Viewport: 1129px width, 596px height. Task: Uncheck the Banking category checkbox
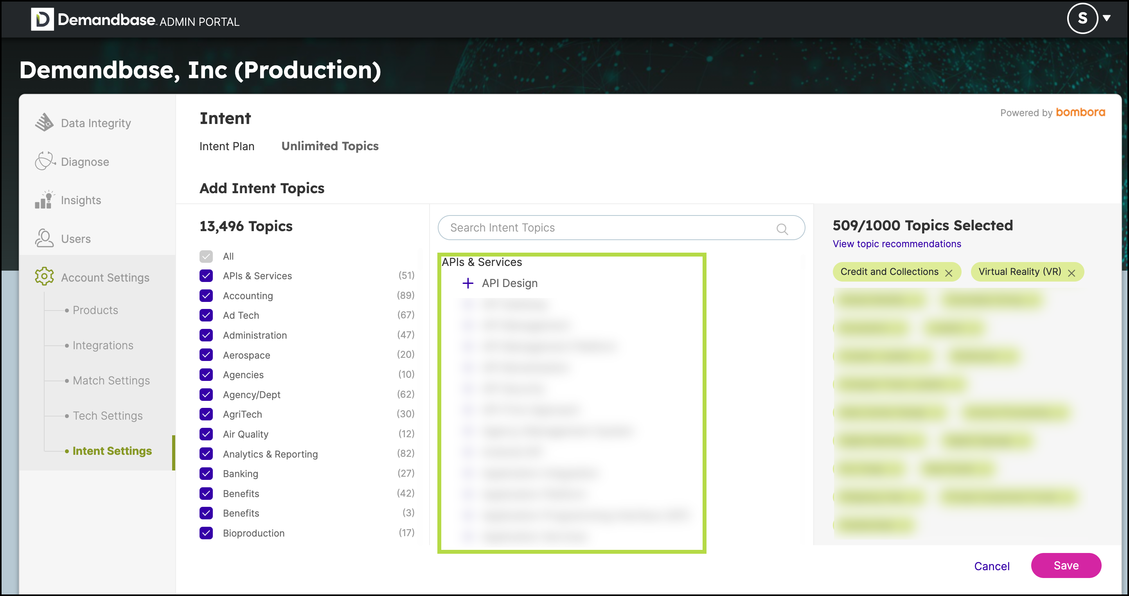coord(206,474)
